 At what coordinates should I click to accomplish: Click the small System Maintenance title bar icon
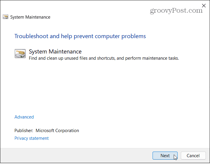click(5, 17)
